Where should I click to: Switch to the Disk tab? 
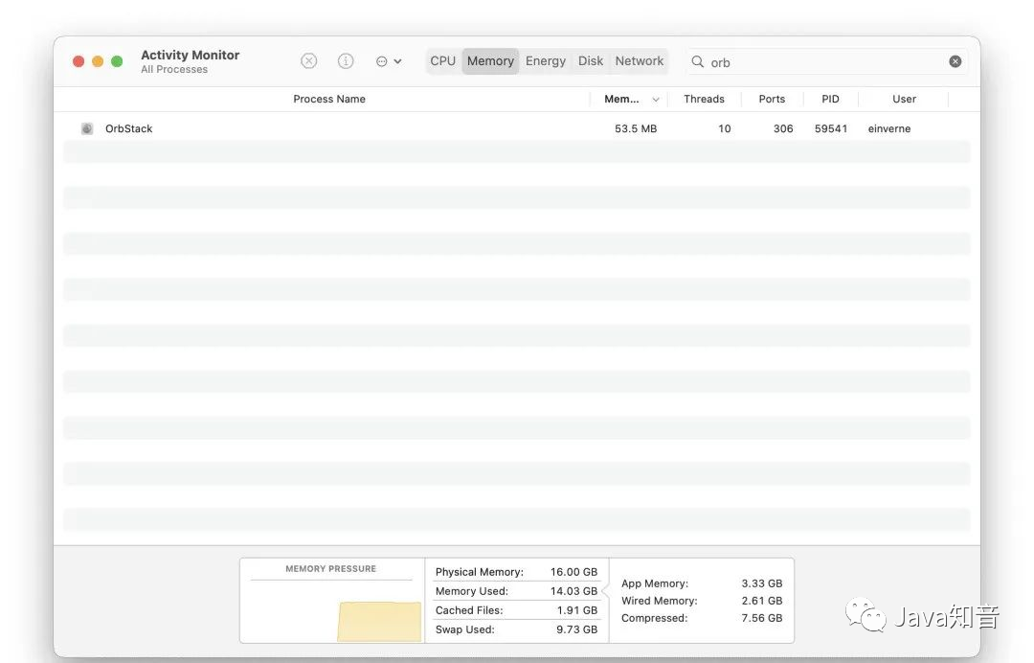[x=591, y=61]
